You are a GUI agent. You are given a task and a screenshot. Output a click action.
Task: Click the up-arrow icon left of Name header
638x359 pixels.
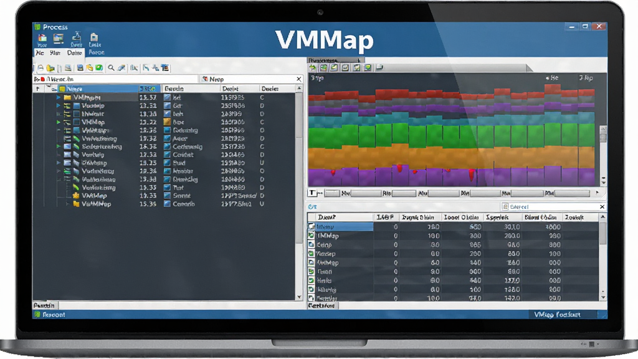tap(38, 89)
